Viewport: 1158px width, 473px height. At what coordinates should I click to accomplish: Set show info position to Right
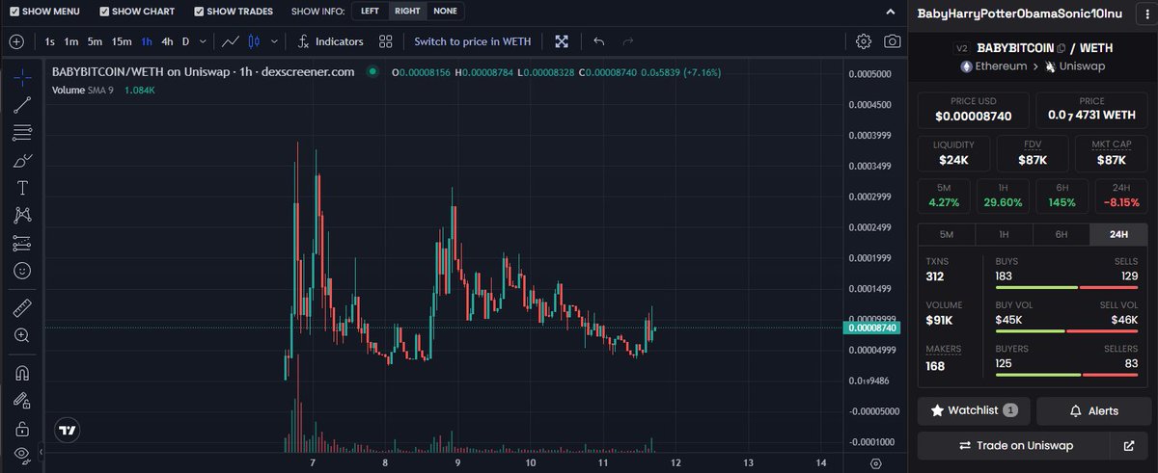point(407,12)
